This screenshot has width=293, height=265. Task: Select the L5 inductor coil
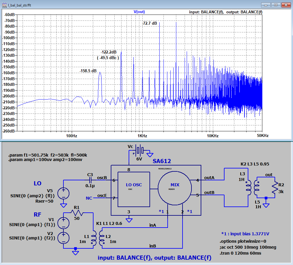257,187
